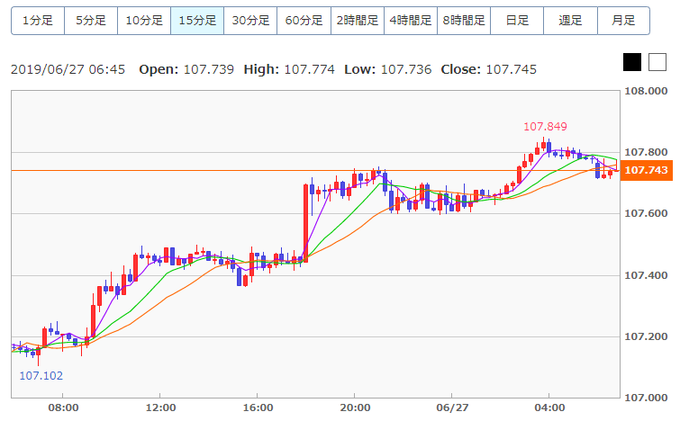Click the 107.102 low price marker
This screenshot has height=421, width=680.
41,376
